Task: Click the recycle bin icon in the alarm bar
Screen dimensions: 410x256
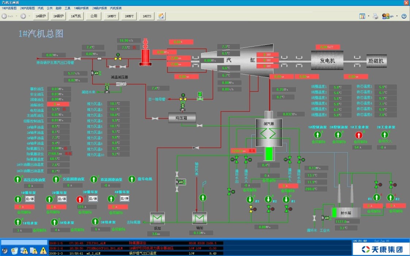Action: 15,251
